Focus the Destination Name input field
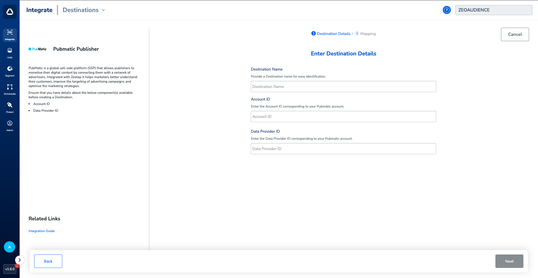Image resolution: width=538 pixels, height=278 pixels. tap(344, 87)
